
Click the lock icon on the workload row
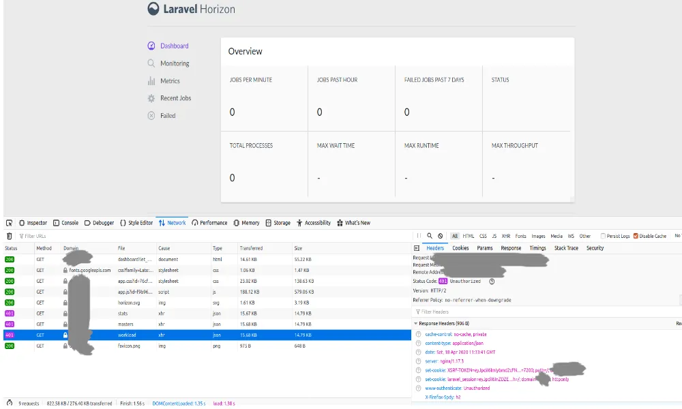pyautogui.click(x=65, y=335)
